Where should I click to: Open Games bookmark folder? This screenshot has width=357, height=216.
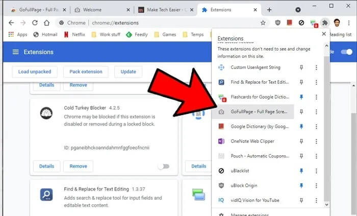pyautogui.click(x=165, y=35)
